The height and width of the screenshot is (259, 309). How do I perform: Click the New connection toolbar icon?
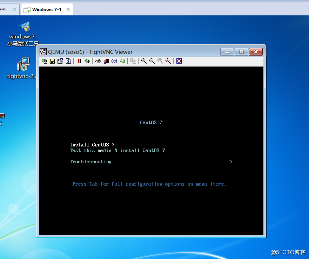coord(44,61)
